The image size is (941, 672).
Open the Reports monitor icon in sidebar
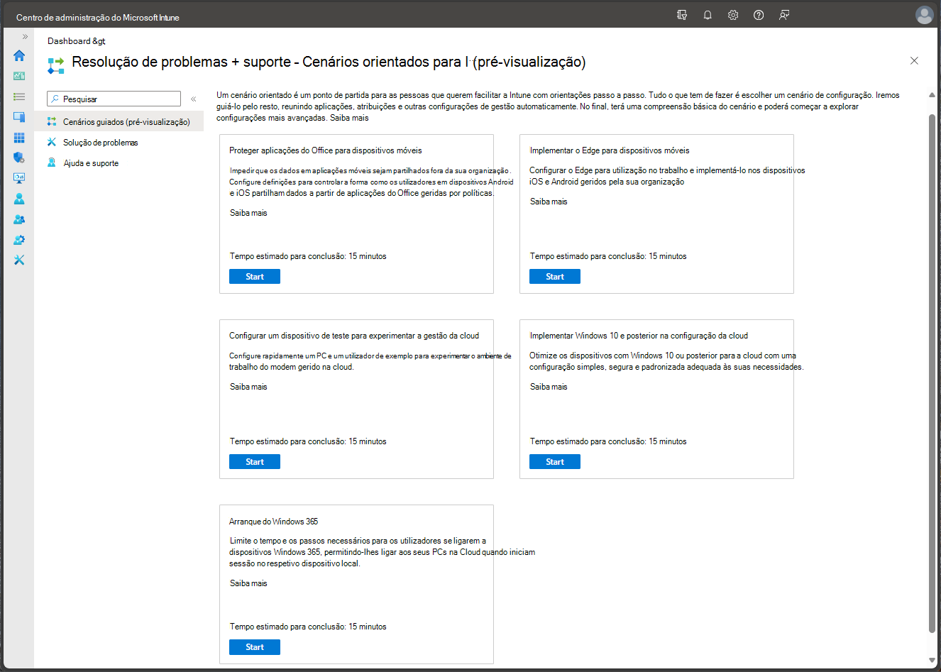[19, 178]
